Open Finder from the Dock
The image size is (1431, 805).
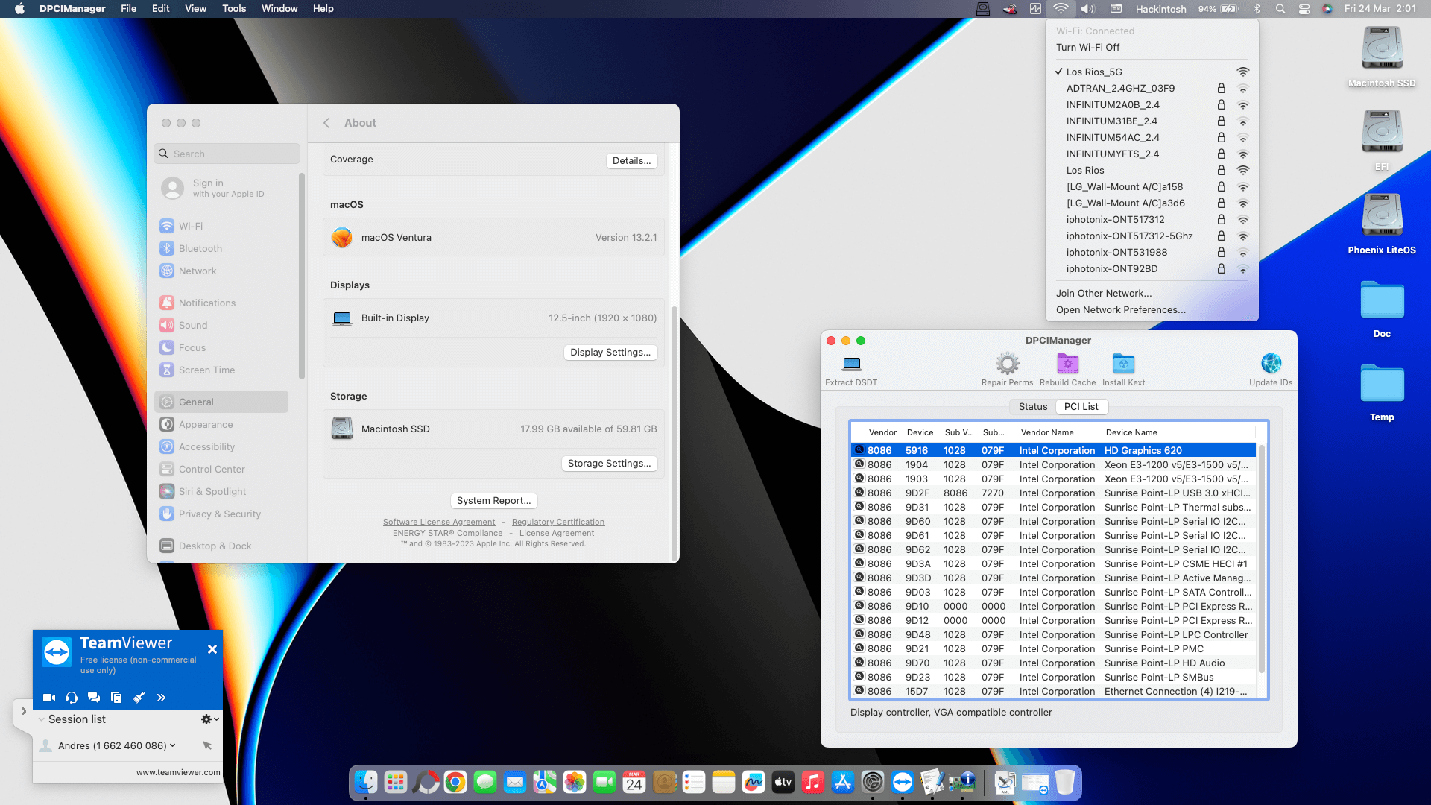[x=366, y=782]
